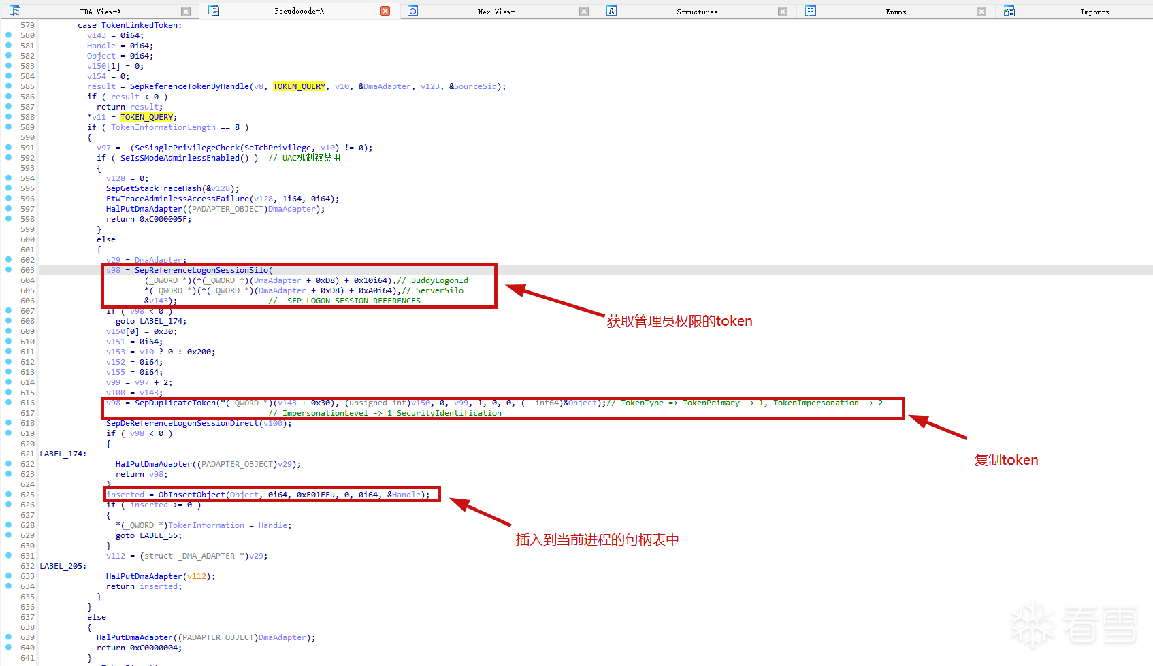Click the Structures tab icon
This screenshot has height=666, width=1153.
(x=611, y=11)
